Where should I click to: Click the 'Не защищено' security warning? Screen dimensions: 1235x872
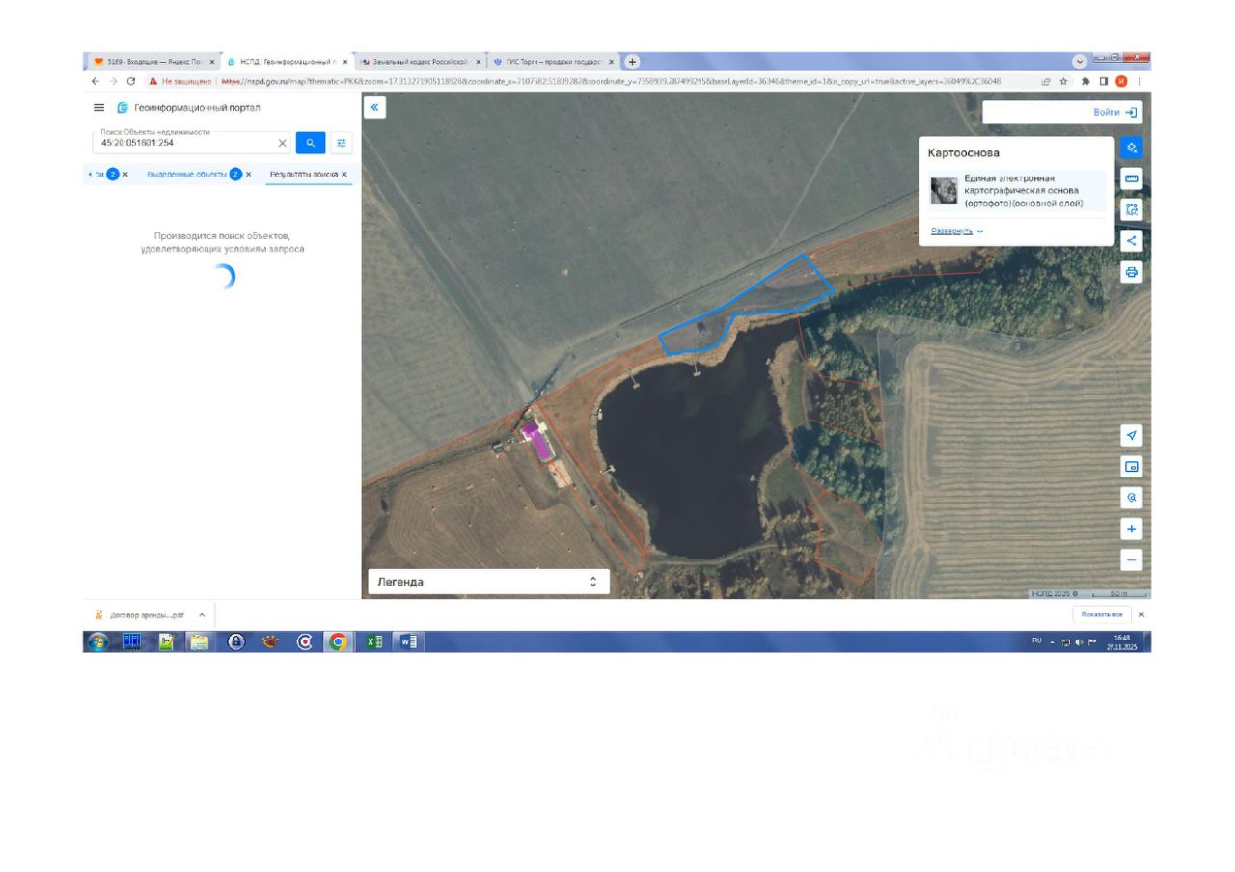coord(180,82)
